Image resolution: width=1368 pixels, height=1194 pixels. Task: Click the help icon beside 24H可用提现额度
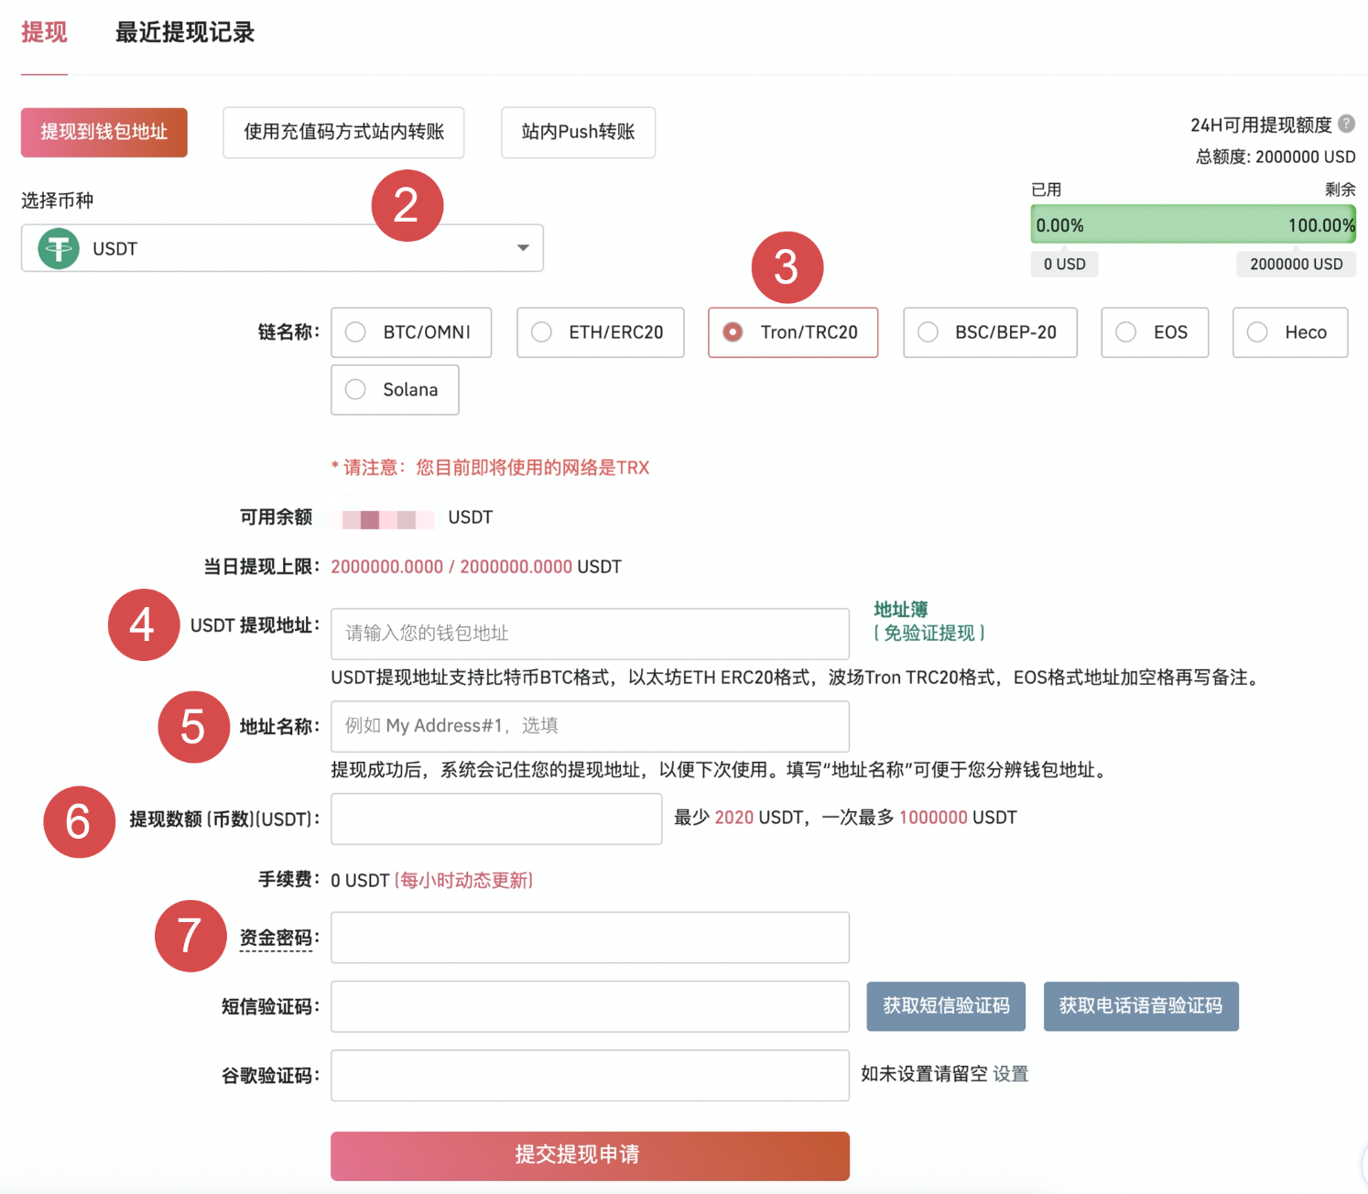(1346, 124)
